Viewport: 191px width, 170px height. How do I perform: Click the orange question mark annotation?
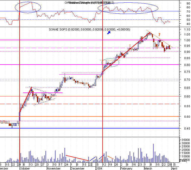click(x=159, y=34)
